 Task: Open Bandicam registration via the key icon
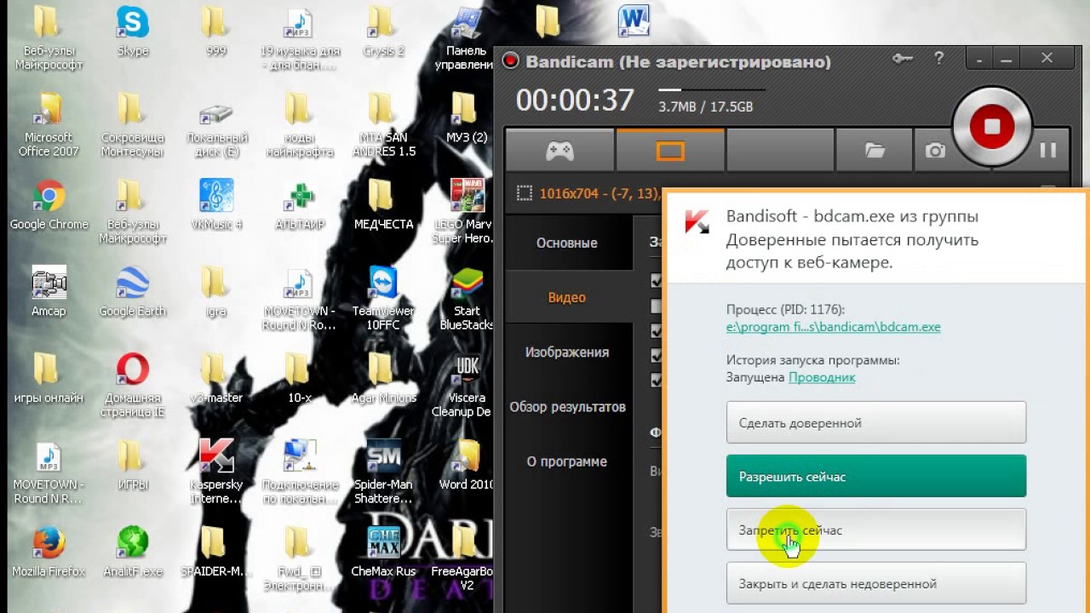[902, 59]
